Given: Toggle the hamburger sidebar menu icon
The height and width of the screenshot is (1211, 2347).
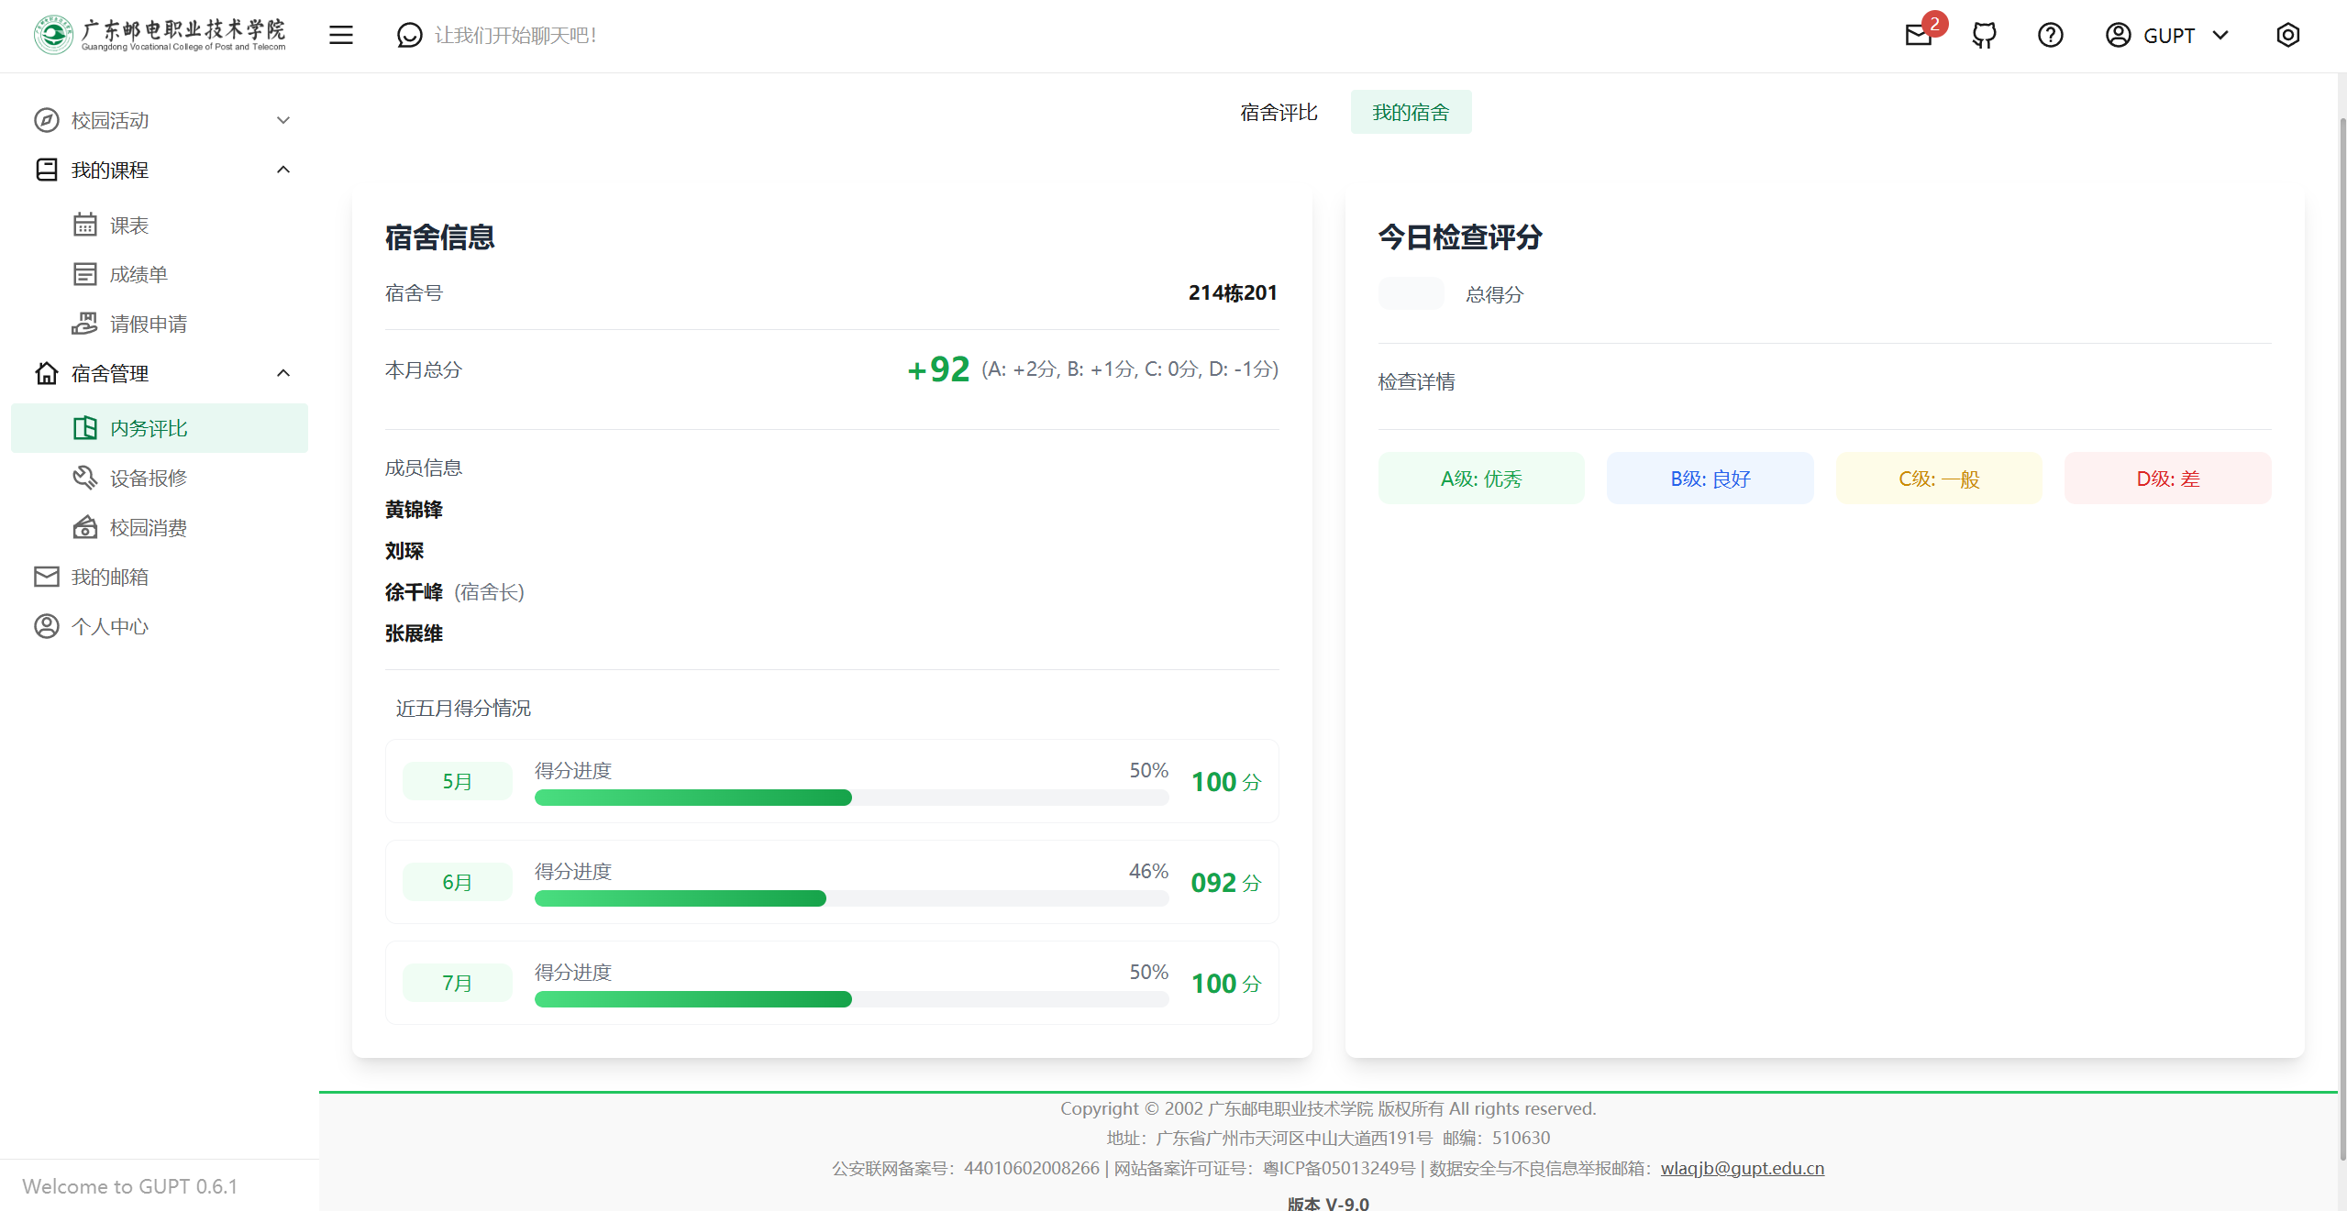Looking at the screenshot, I should tap(341, 36).
